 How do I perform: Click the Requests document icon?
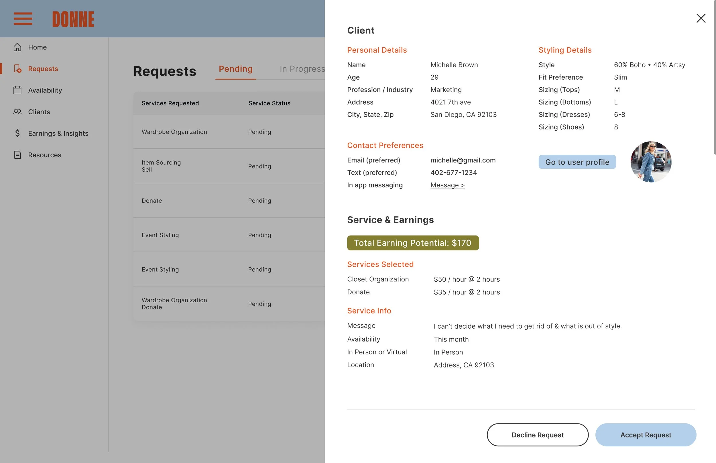coord(17,68)
